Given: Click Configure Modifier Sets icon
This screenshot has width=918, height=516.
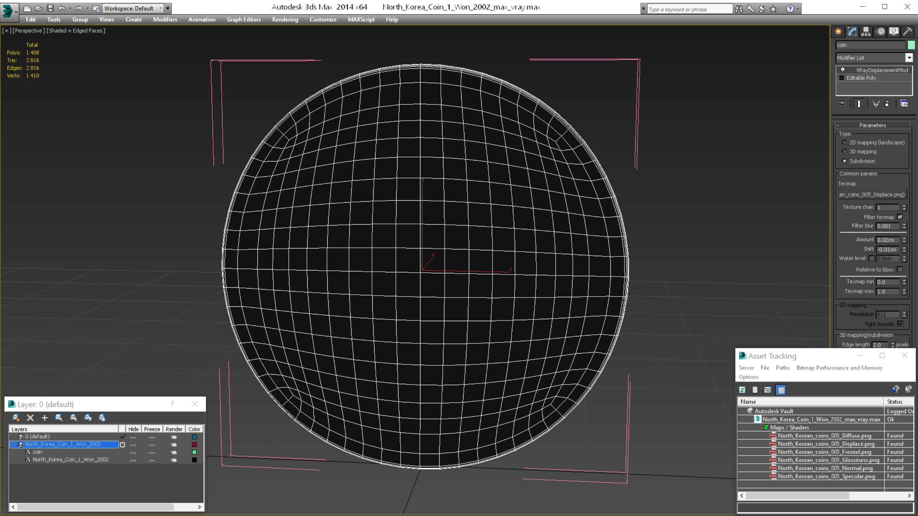Looking at the screenshot, I should [904, 104].
